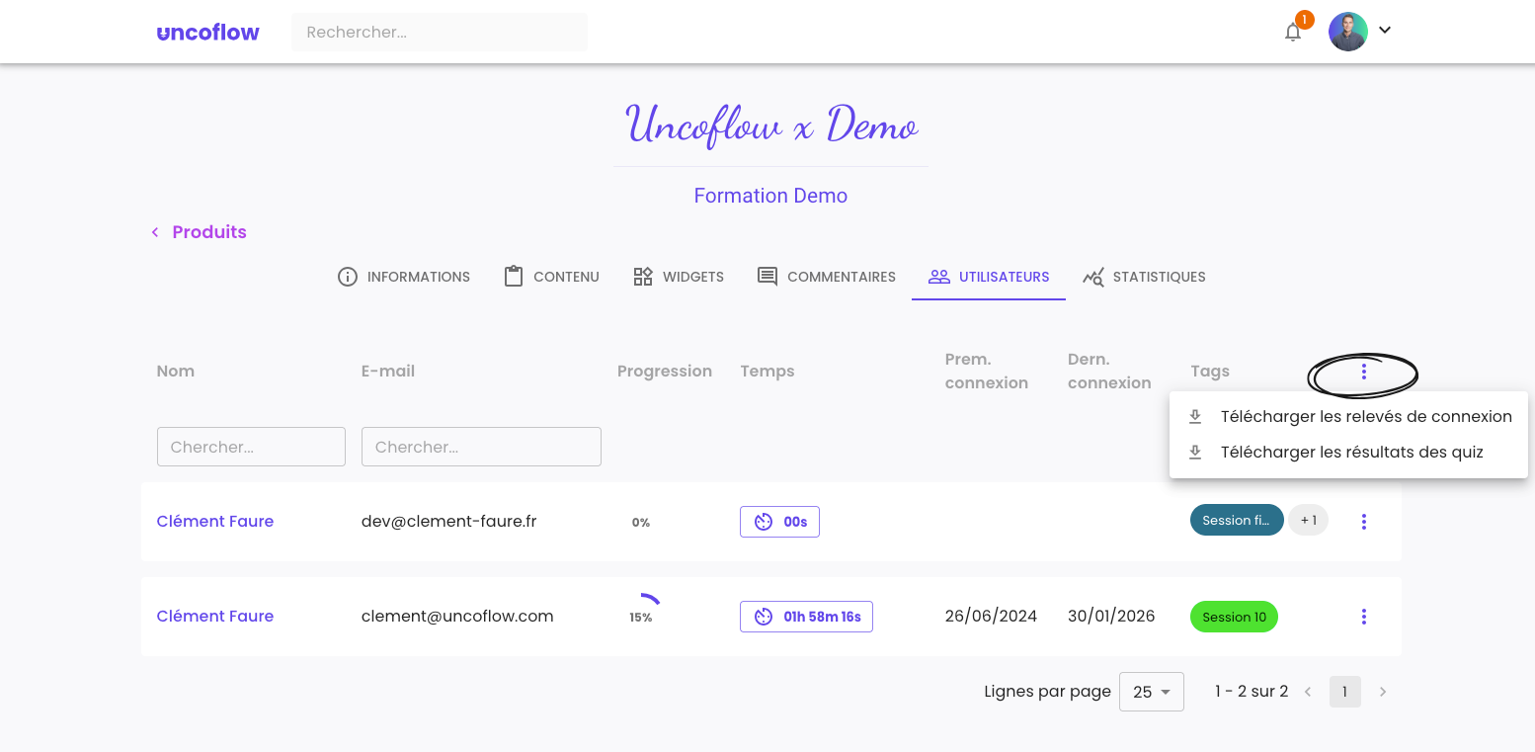Open the Contenu tab
The image size is (1535, 752).
(x=551, y=277)
